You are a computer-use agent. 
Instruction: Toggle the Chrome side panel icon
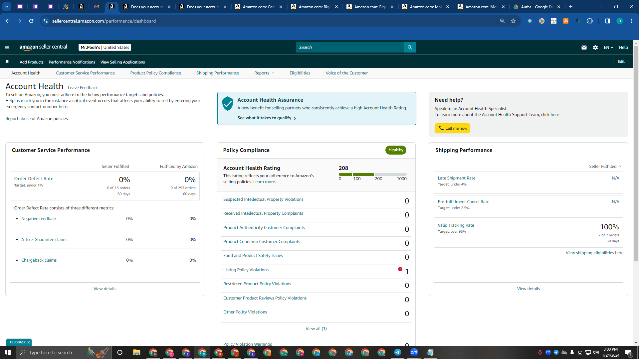coord(608,21)
